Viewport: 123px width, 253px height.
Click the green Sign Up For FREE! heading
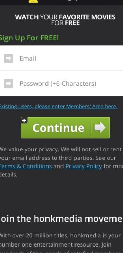29,38
